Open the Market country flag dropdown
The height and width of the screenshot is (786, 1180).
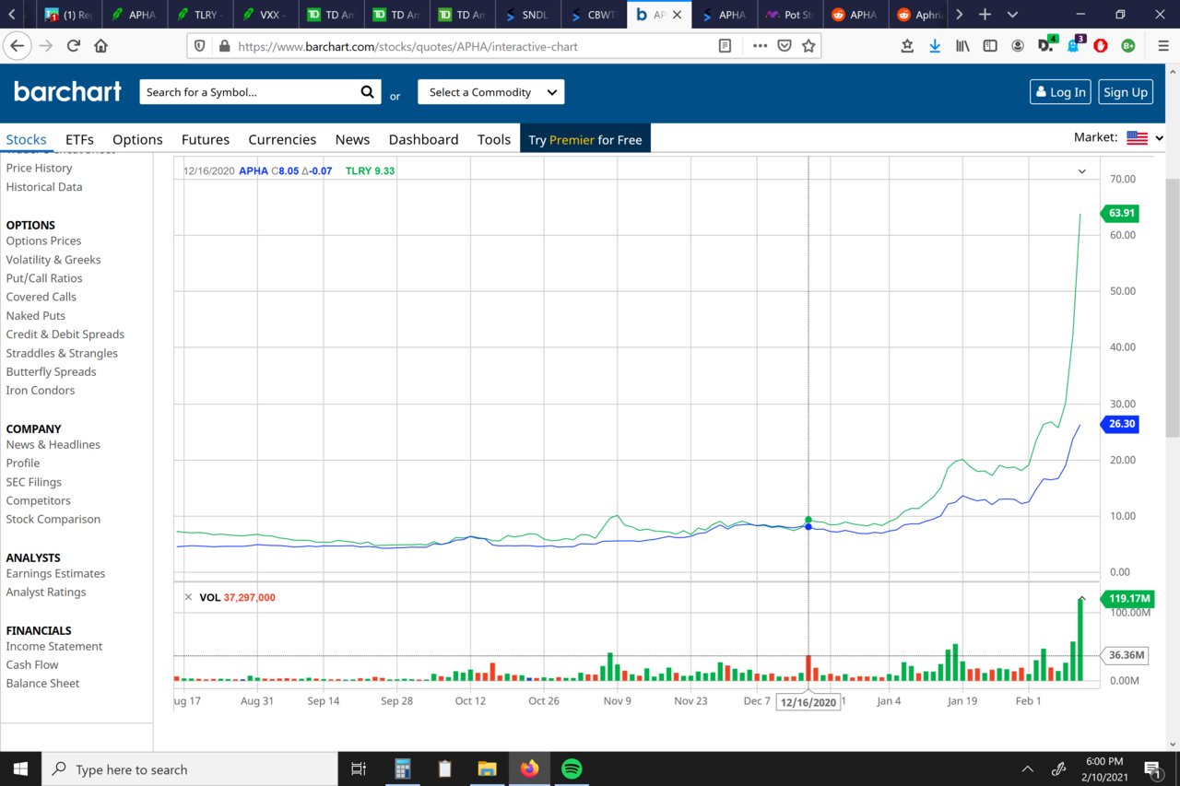click(1144, 138)
